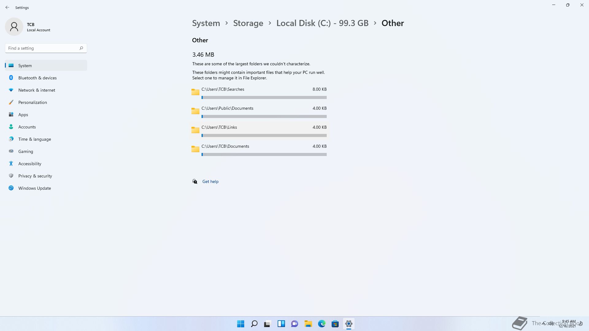Screen dimensions: 589x331
Task: Click the C:\Users\Public\Documents usage bar
Action: 264,116
